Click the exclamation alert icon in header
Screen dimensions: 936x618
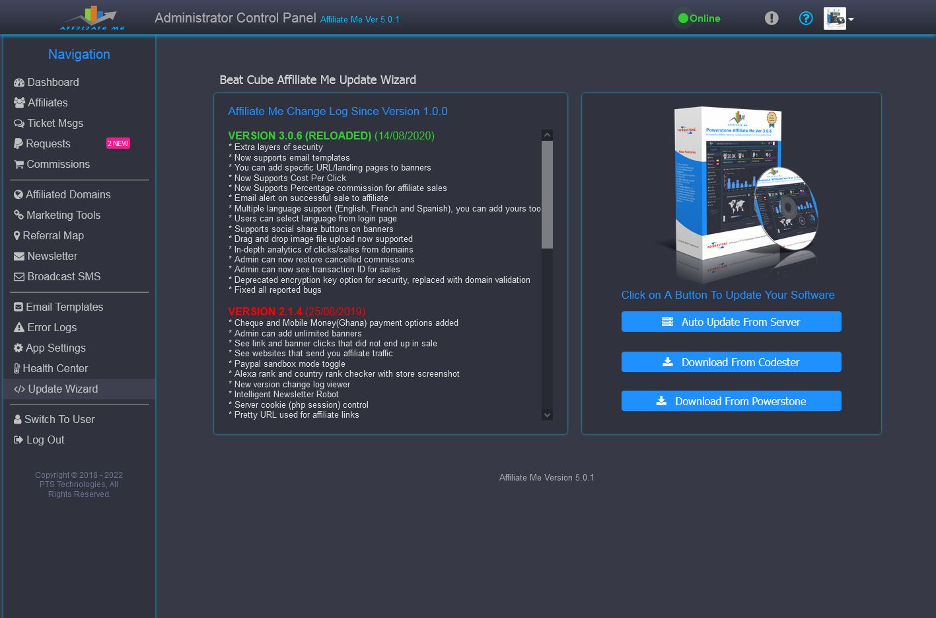tap(772, 19)
